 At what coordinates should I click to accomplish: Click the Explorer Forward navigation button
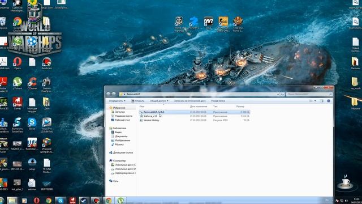[114, 94]
